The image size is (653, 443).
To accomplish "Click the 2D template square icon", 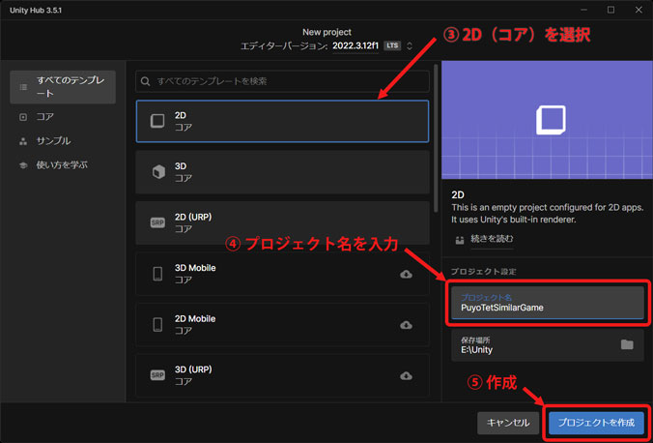I will 157,121.
